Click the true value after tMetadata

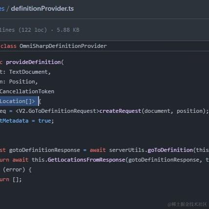click(44, 121)
